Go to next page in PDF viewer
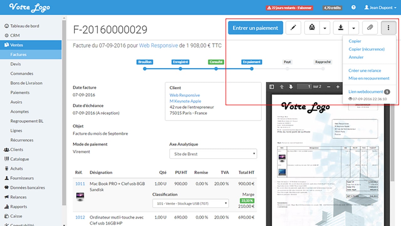This screenshot has height=226, width=401. (x=291, y=87)
